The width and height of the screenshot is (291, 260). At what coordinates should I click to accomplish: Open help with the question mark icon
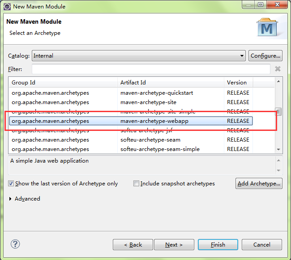[15, 244]
